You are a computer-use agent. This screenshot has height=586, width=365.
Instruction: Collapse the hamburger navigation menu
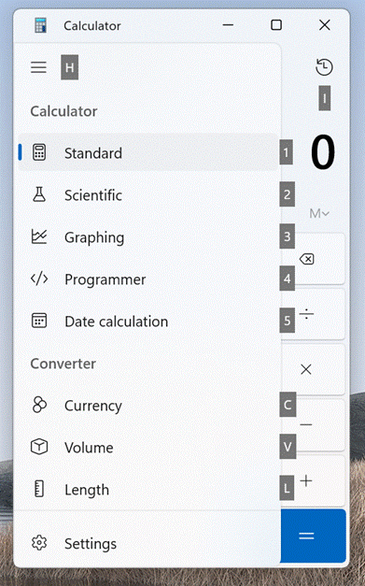pyautogui.click(x=39, y=67)
